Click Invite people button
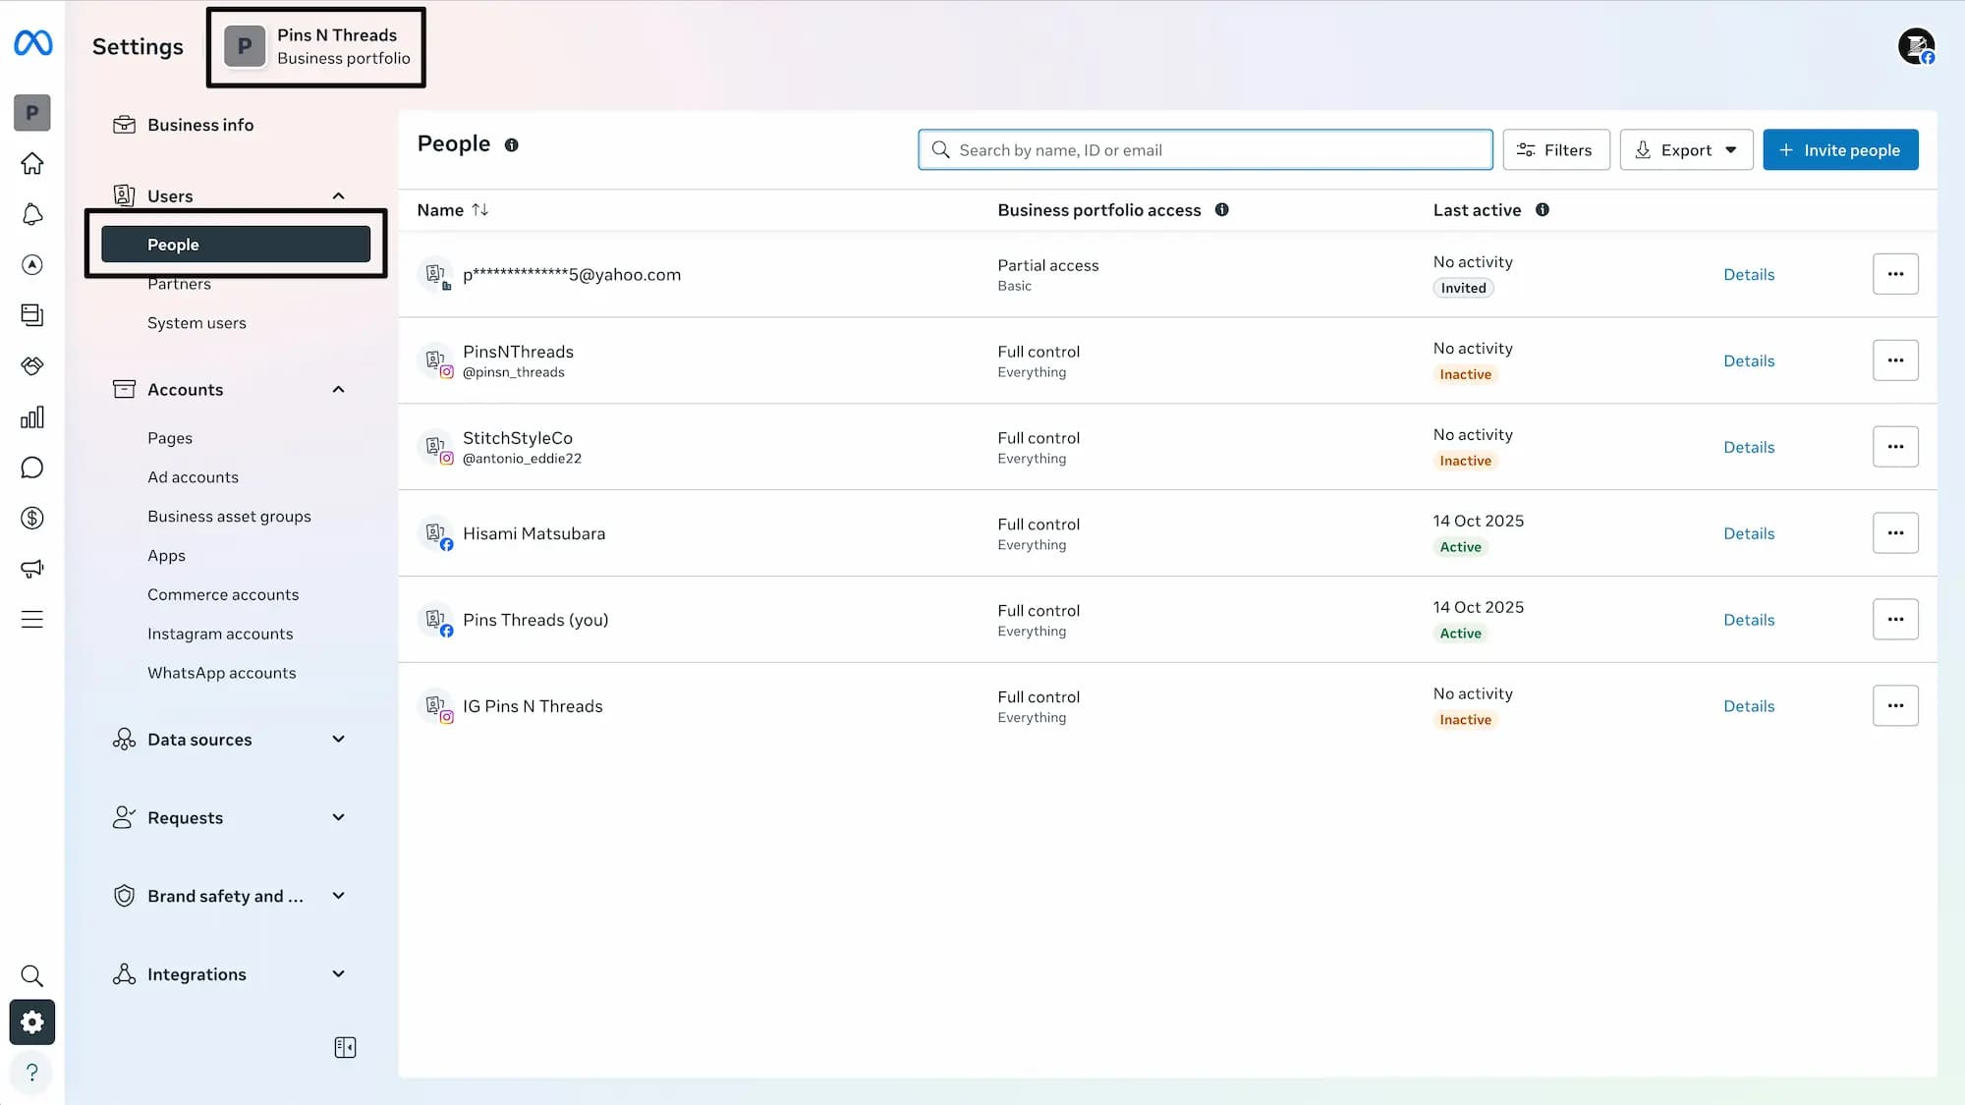 point(1839,150)
